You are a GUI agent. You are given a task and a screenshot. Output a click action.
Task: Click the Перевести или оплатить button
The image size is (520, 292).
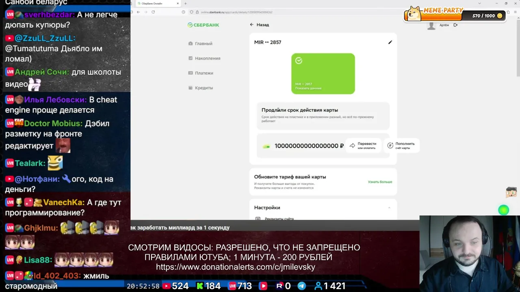363,146
